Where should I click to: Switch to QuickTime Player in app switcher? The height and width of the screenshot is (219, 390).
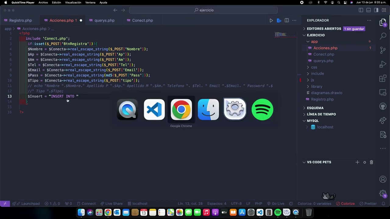tap(127, 109)
